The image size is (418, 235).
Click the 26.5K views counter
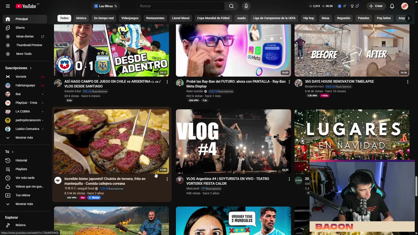[x=327, y=6]
